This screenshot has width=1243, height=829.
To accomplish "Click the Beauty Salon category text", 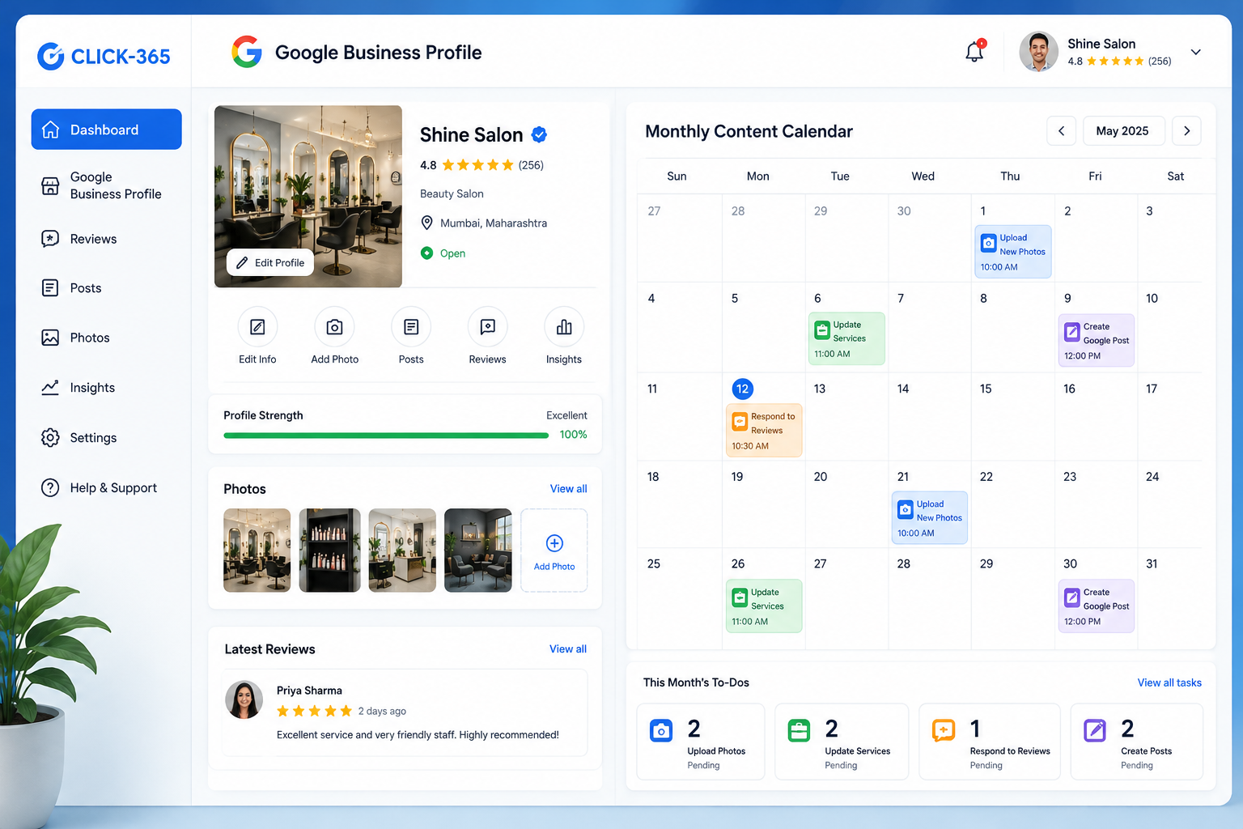I will point(452,193).
